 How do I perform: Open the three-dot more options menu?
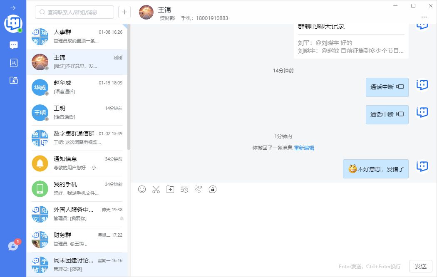point(424,17)
